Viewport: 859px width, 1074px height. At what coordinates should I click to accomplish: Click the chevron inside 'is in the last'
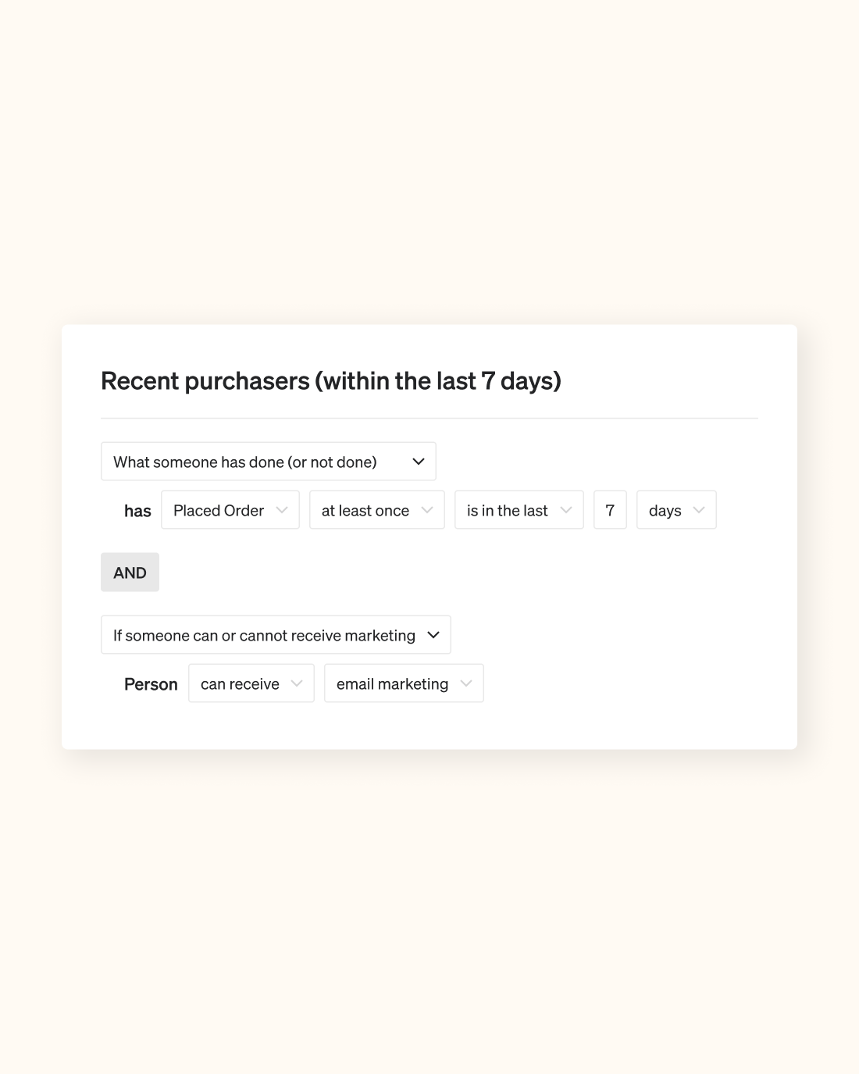[x=565, y=509]
